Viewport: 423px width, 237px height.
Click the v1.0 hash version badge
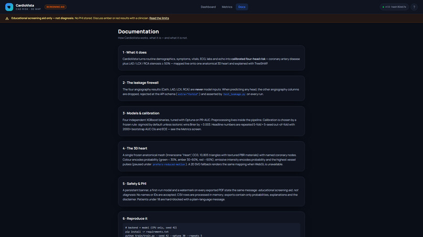coord(394,7)
